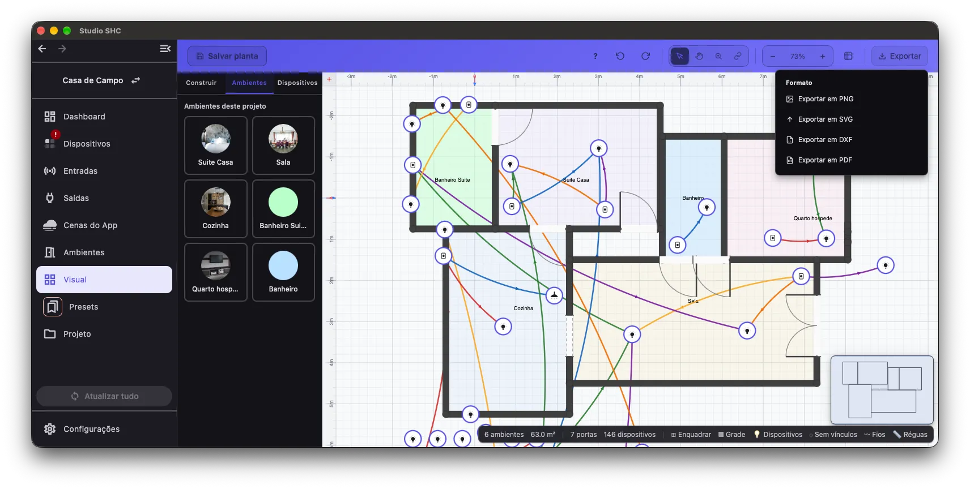Open the Dashboard sidebar item
970x489 pixels.
pos(104,117)
